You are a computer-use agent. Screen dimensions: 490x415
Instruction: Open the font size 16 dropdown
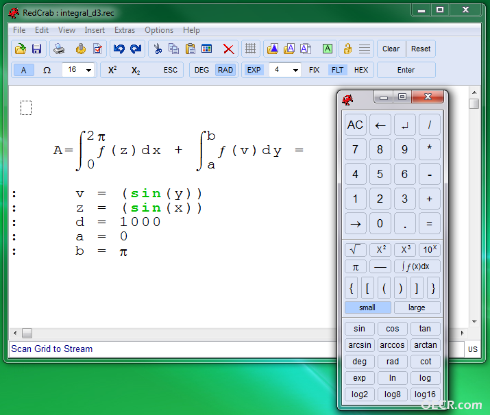[x=79, y=70]
